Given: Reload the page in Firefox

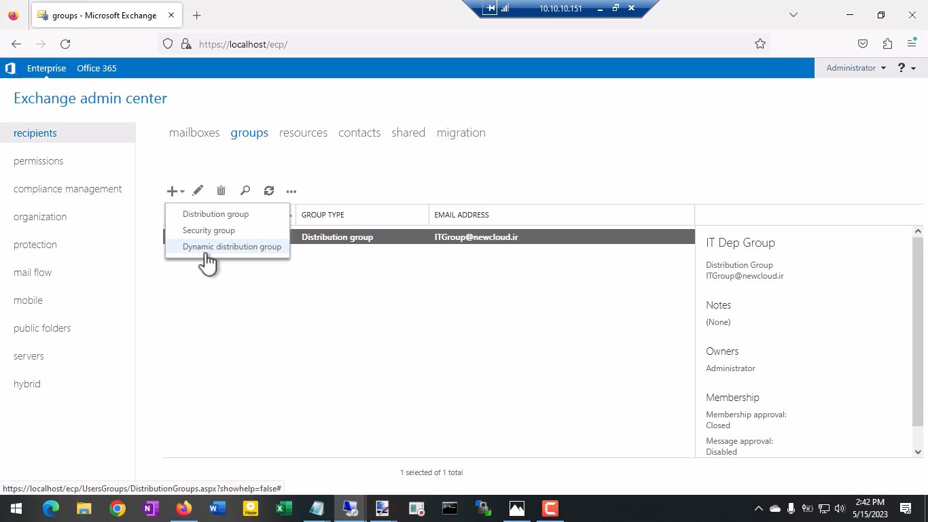Looking at the screenshot, I should coord(65,44).
